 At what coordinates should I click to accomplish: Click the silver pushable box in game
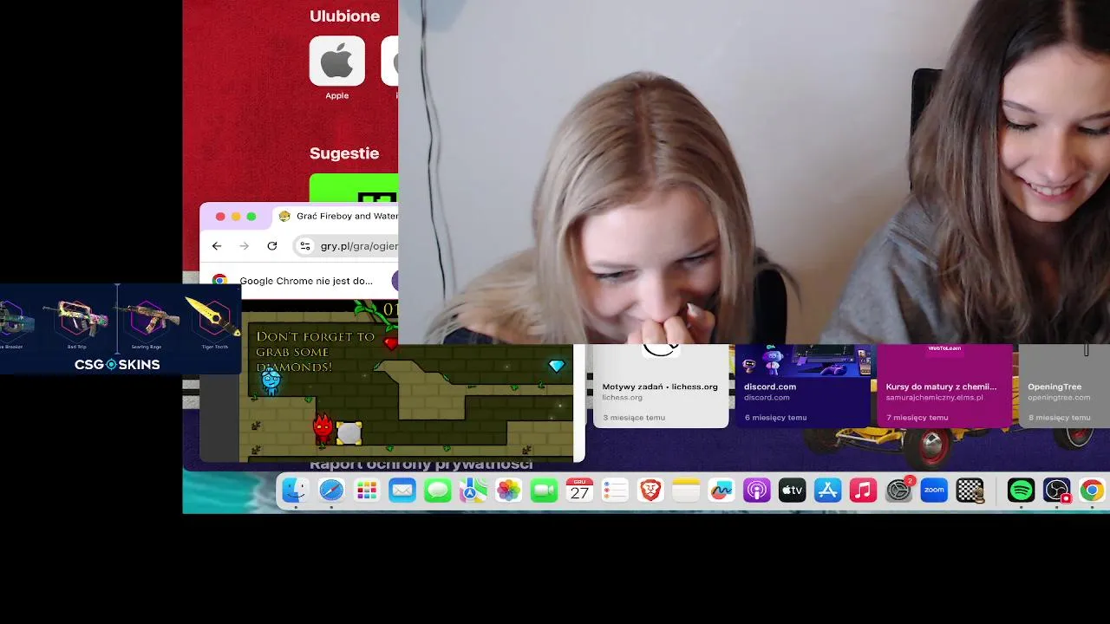(x=349, y=432)
